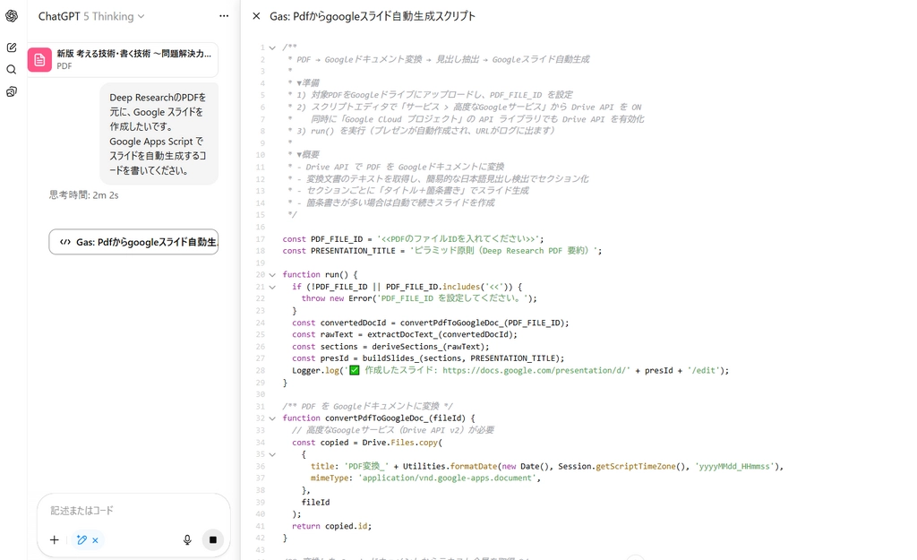Click the comment about Drive API v2 at line 33
The image size is (917, 560).
point(393,430)
